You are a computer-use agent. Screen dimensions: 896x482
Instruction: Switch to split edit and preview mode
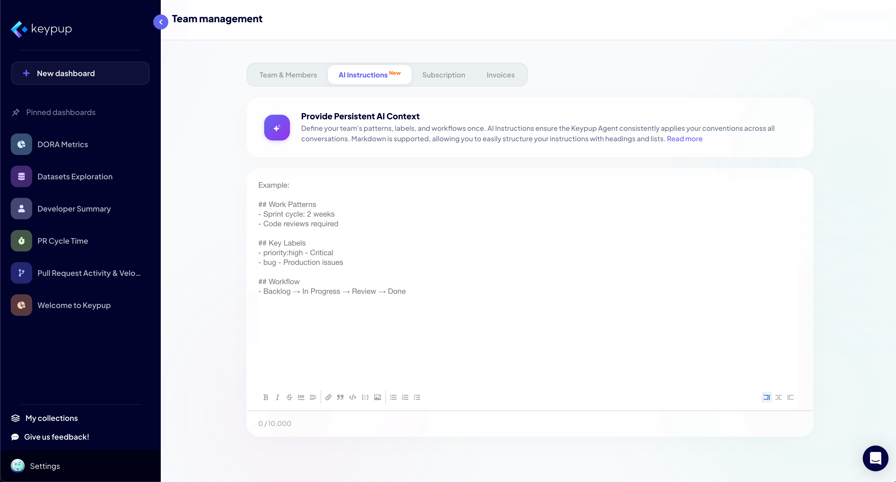tap(778, 397)
